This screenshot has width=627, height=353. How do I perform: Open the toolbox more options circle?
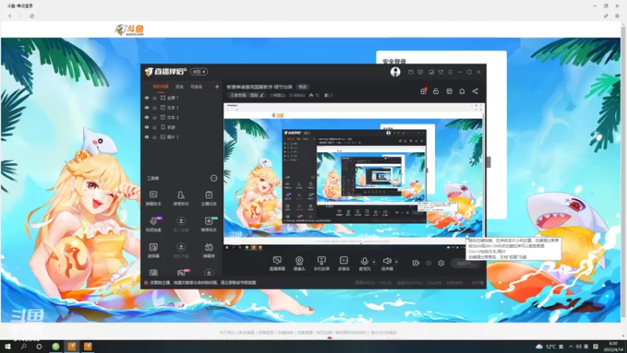tap(213, 178)
